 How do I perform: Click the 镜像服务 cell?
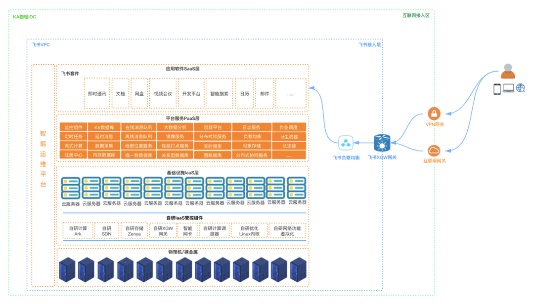coord(175,136)
